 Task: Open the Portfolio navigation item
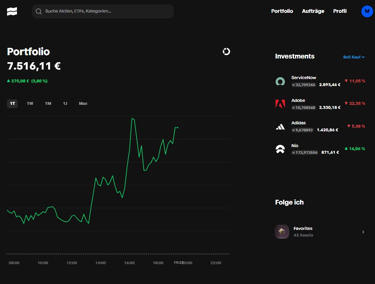click(282, 11)
